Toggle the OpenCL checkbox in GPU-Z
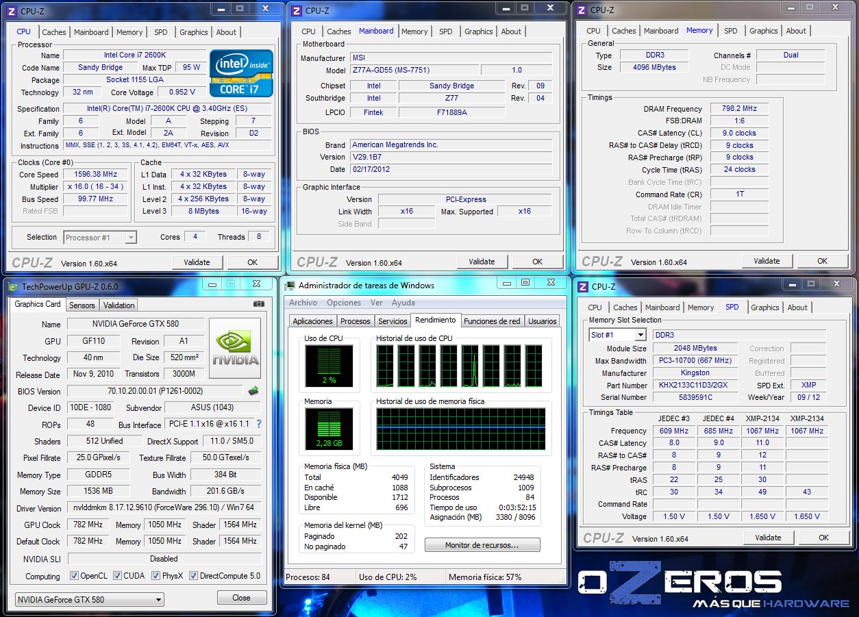 click(x=74, y=576)
